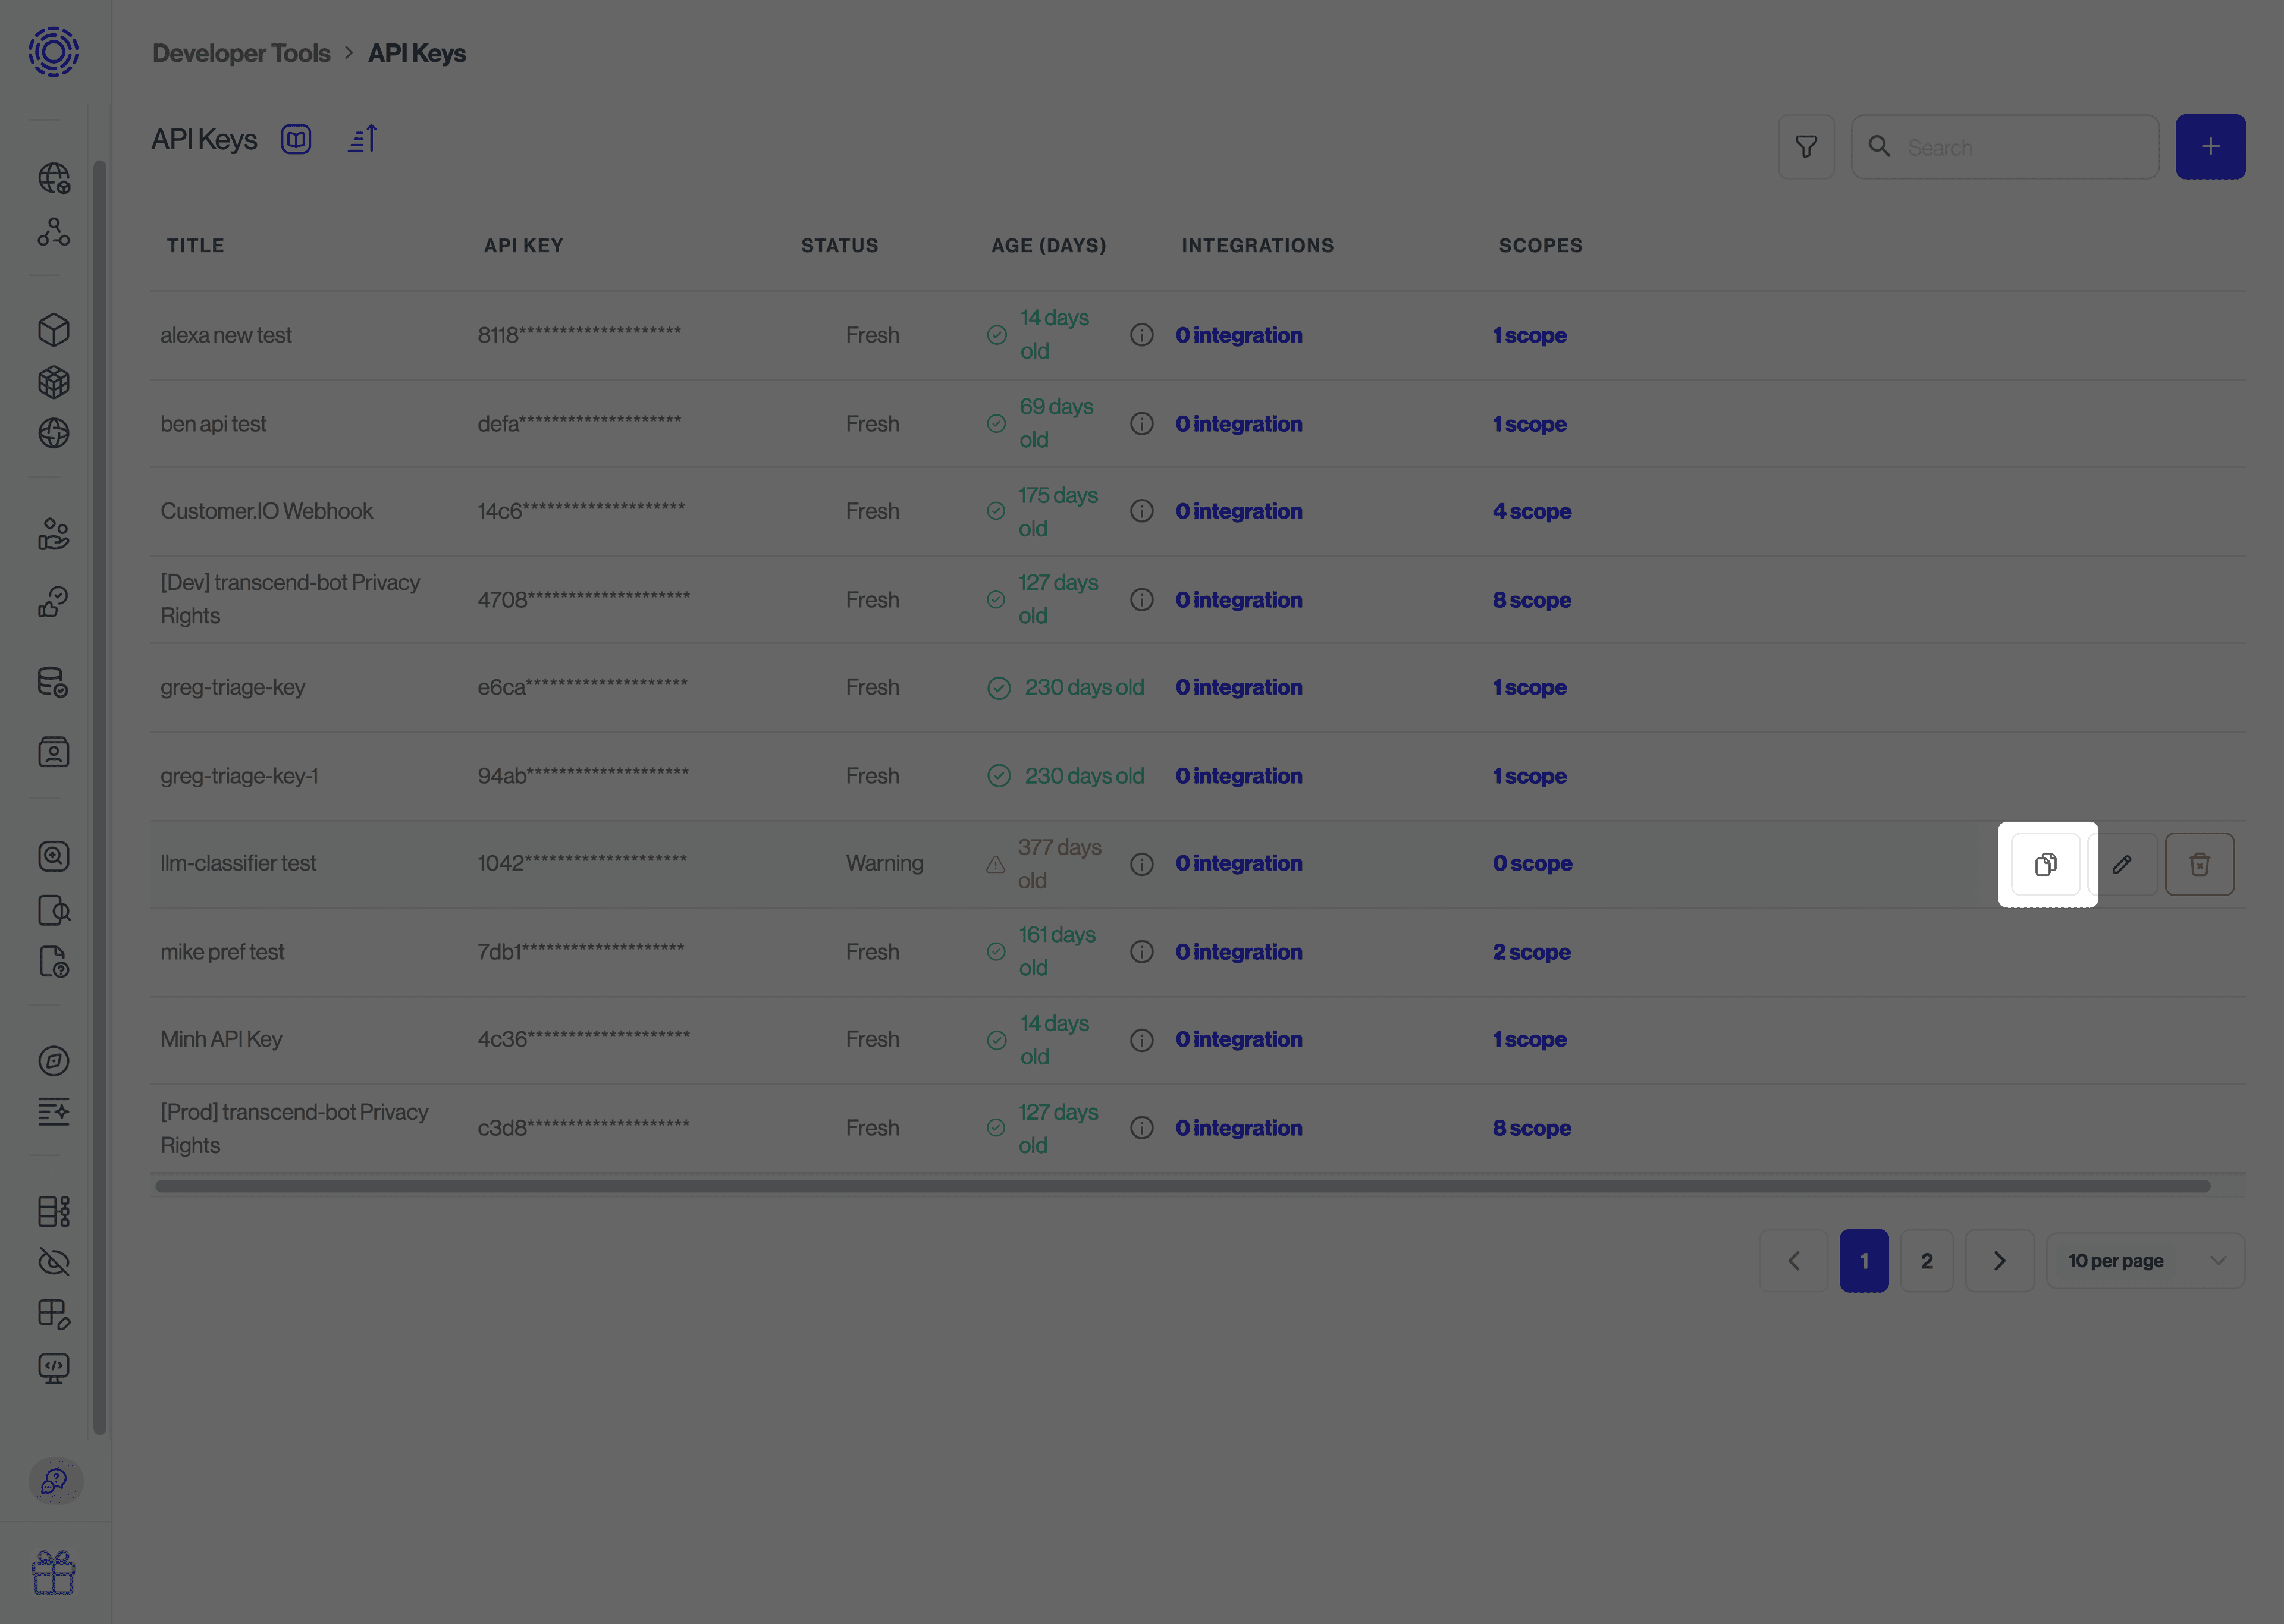The height and width of the screenshot is (1624, 2284).
Task: Click the green check status icon on alexa new test
Action: 996,335
